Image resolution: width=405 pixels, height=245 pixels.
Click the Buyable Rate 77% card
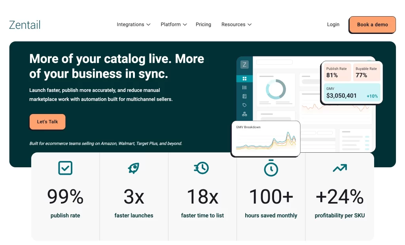(x=367, y=72)
